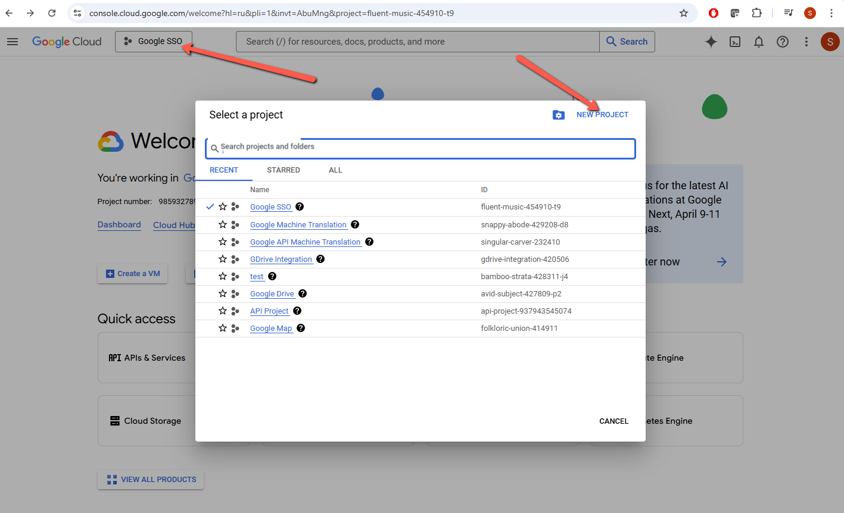Screen dimensions: 844x513
Task: Focus the top resource search bar
Action: pos(418,42)
